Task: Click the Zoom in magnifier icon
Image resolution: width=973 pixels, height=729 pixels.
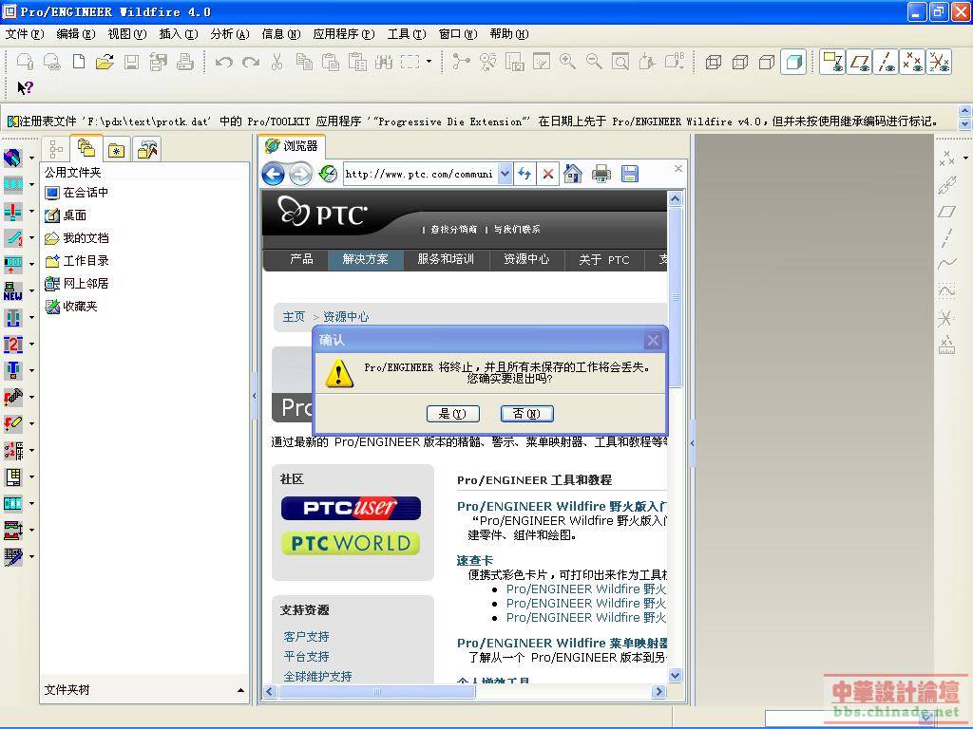Action: [567, 62]
